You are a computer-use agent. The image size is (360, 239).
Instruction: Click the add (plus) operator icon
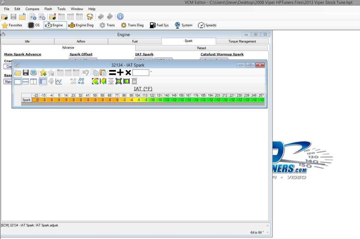[x=120, y=73]
